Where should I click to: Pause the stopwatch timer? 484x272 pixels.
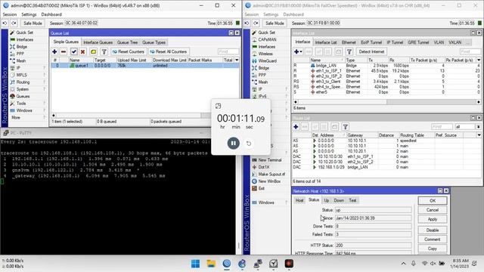point(234,143)
